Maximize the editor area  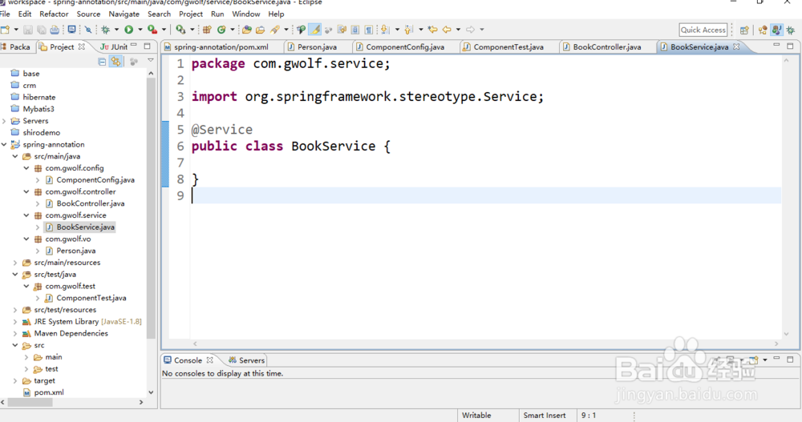[790, 46]
